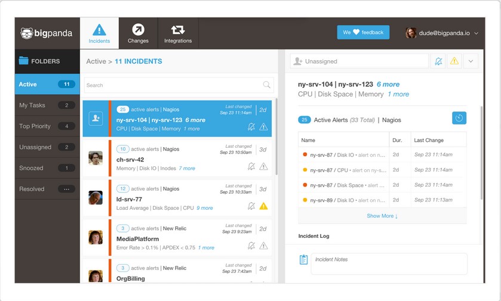501x301 pixels.
Task: Click 6 more link in ny-srv-104 incident card
Action: point(195,120)
